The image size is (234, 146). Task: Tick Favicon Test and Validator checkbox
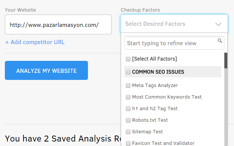(128, 143)
